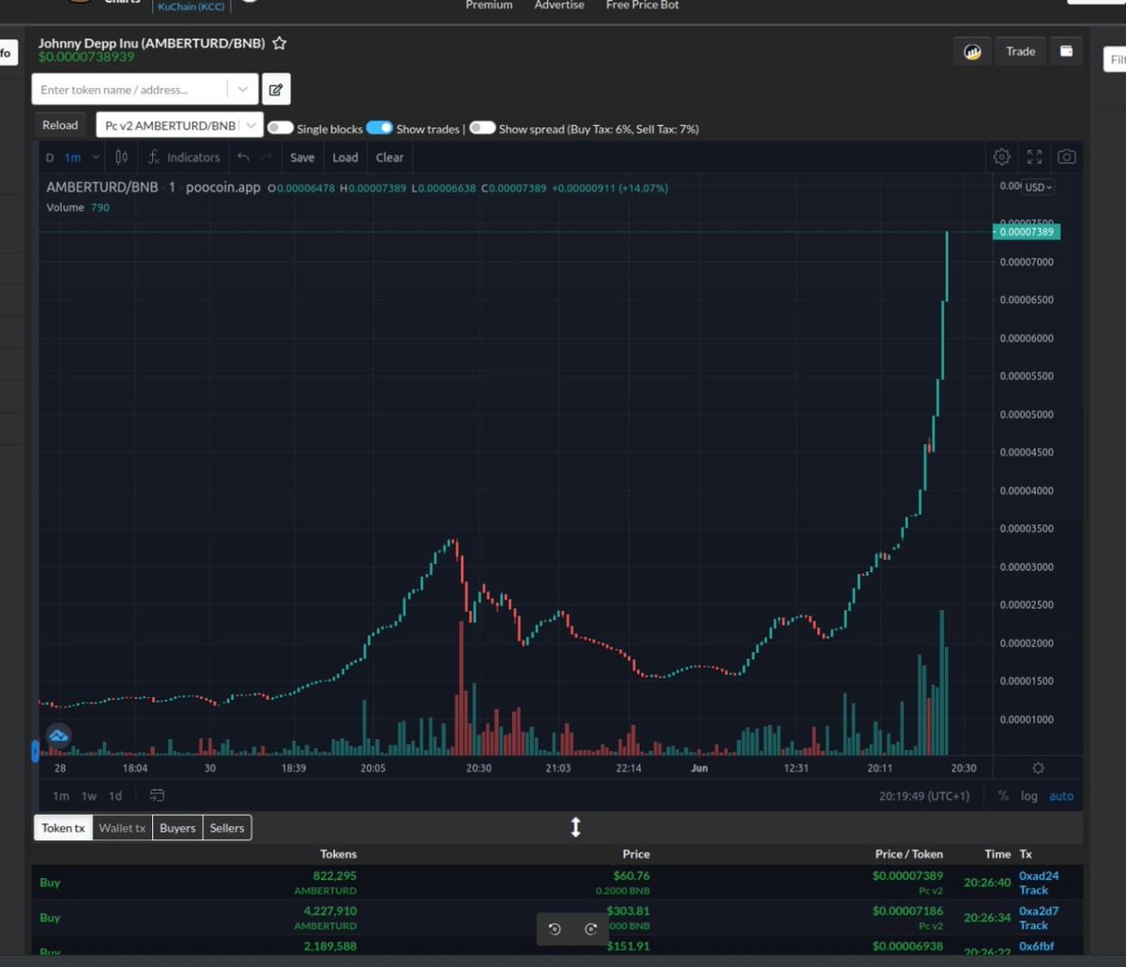Image resolution: width=1126 pixels, height=967 pixels.
Task: Open the edit token list icon
Action: [x=276, y=90]
